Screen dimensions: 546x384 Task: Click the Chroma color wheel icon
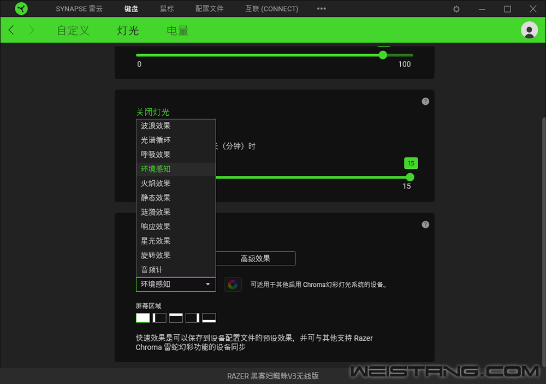(x=233, y=285)
